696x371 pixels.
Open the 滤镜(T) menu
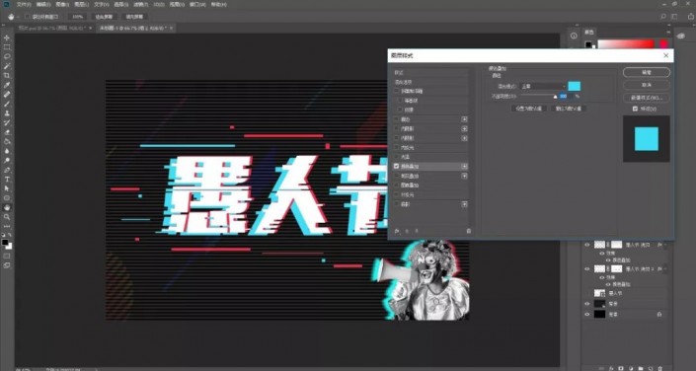(x=140, y=4)
